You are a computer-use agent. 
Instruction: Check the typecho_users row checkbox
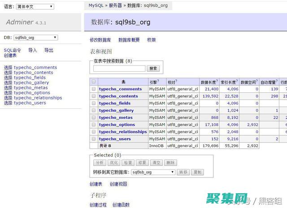pyautogui.click(x=94, y=139)
